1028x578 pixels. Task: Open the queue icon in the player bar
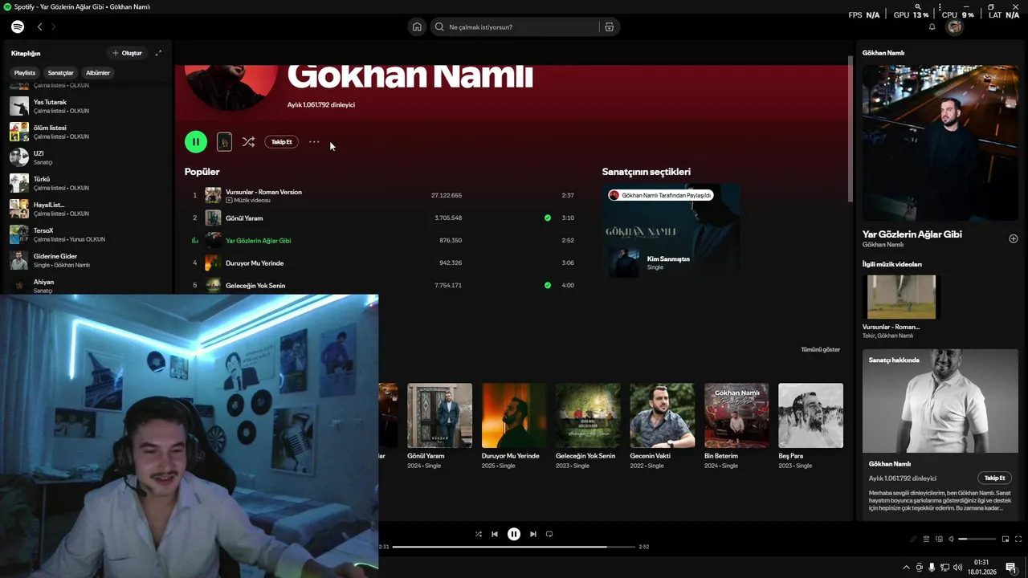pos(926,539)
